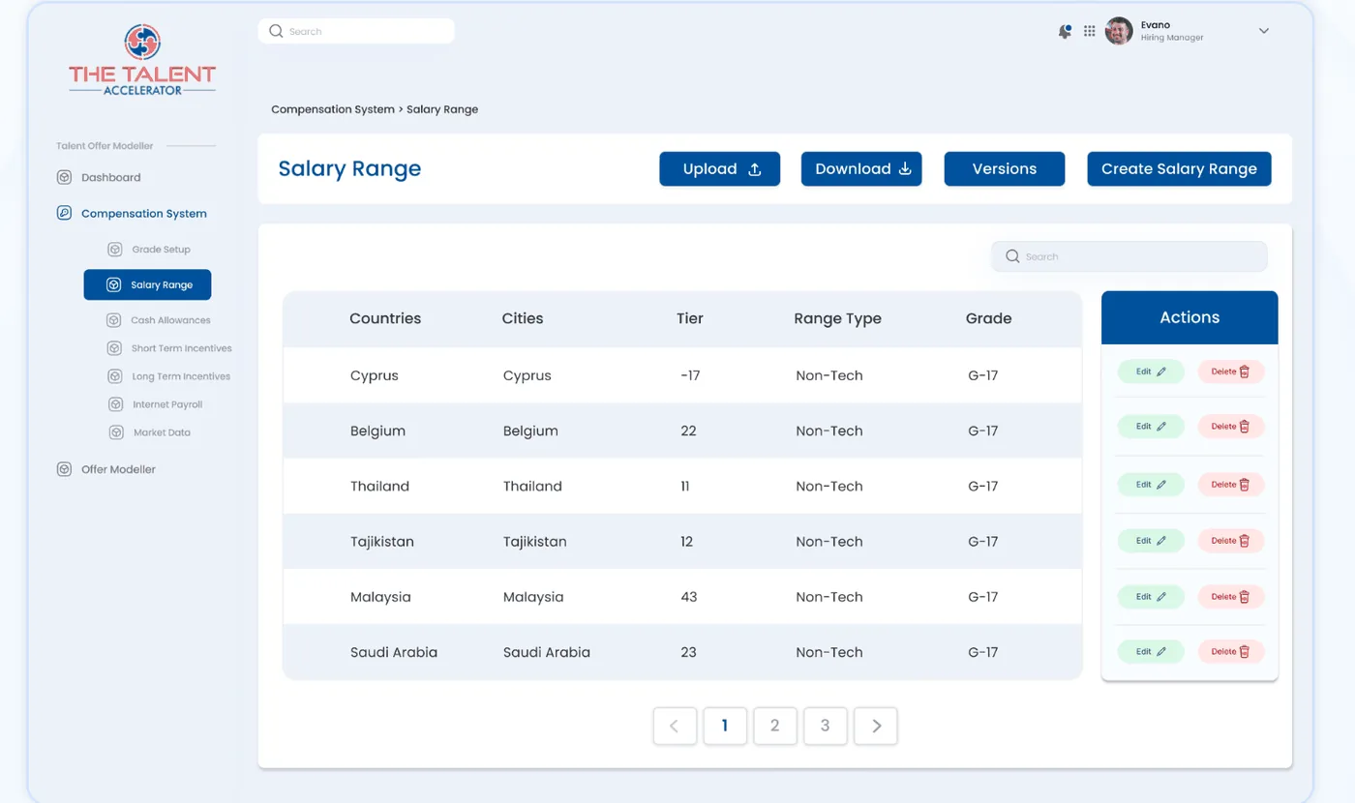Delete the Belgium row
Image resolution: width=1355 pixels, height=803 pixels.
coord(1231,427)
